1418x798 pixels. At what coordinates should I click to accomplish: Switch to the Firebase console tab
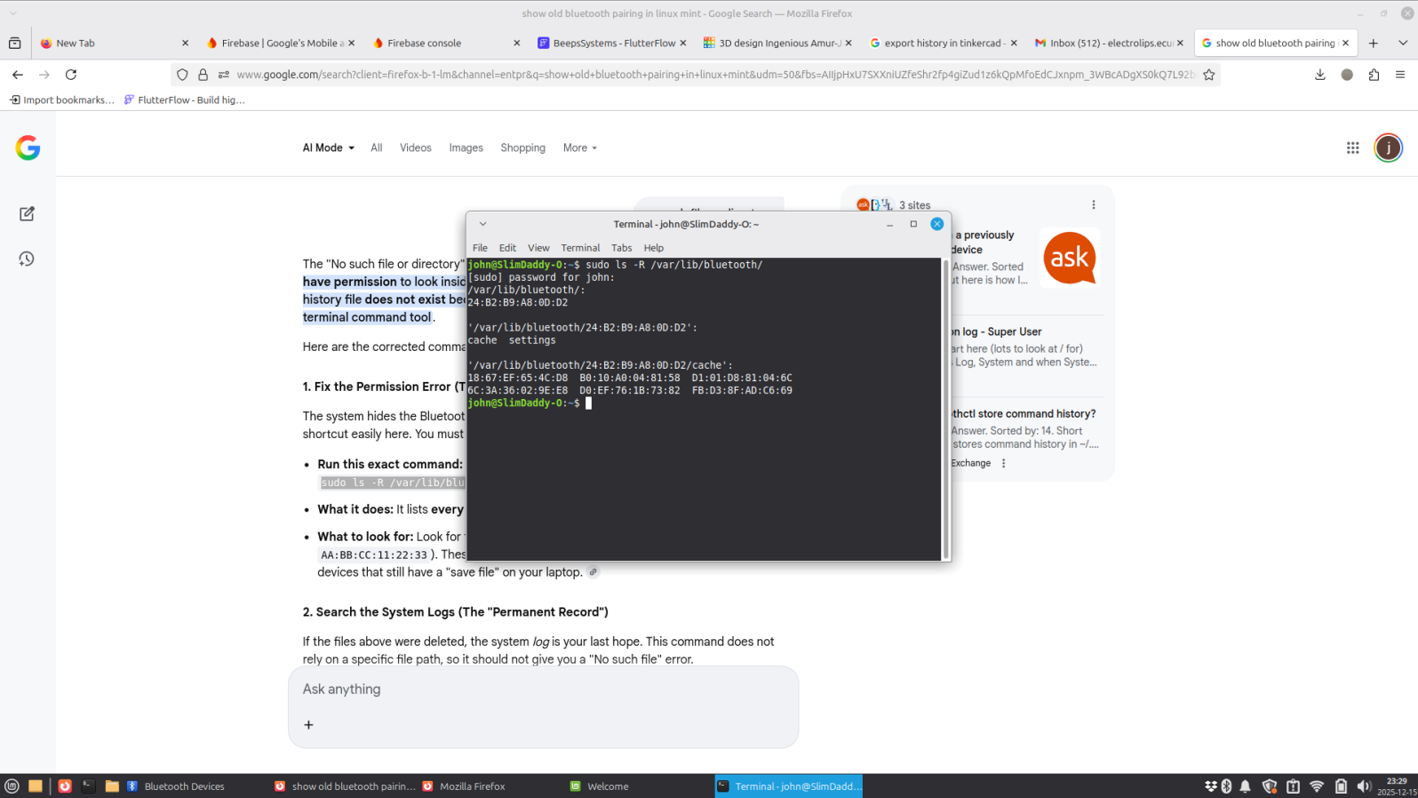coord(440,43)
